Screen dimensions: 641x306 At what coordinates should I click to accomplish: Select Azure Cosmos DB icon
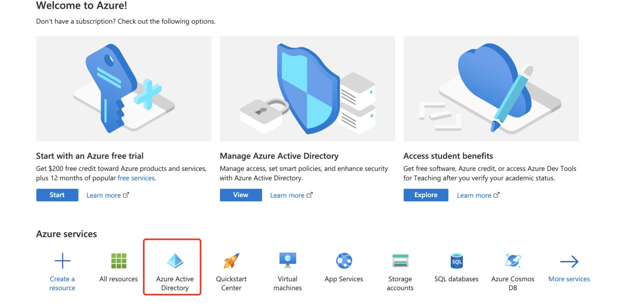[x=512, y=260]
